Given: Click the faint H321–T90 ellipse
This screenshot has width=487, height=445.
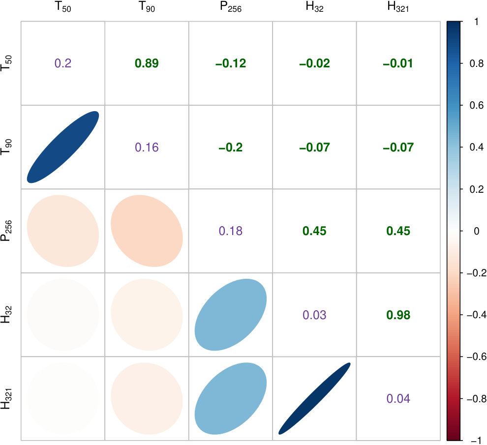Looking at the screenshot, I should click(x=147, y=398).
